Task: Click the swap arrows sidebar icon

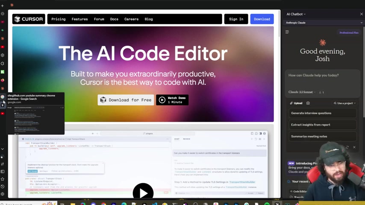Action: click(x=3, y=164)
